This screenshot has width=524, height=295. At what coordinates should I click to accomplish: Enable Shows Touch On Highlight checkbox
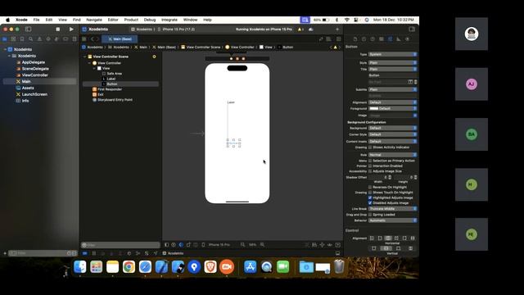(x=370, y=193)
